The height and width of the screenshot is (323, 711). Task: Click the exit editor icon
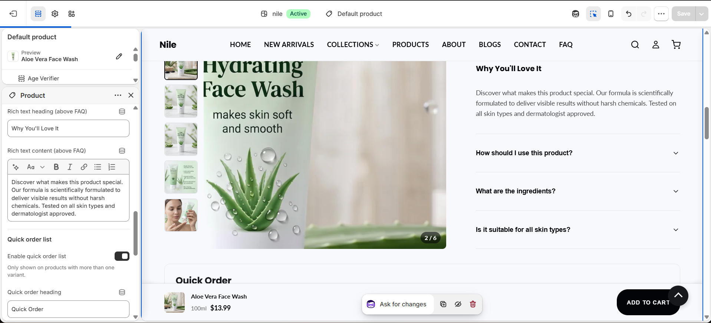point(13,14)
